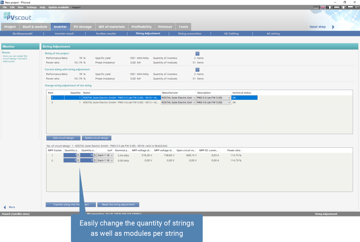The width and height of the screenshot is (360, 242).
Task: Open the DC Cabling sub-tab
Action: tap(231, 33)
